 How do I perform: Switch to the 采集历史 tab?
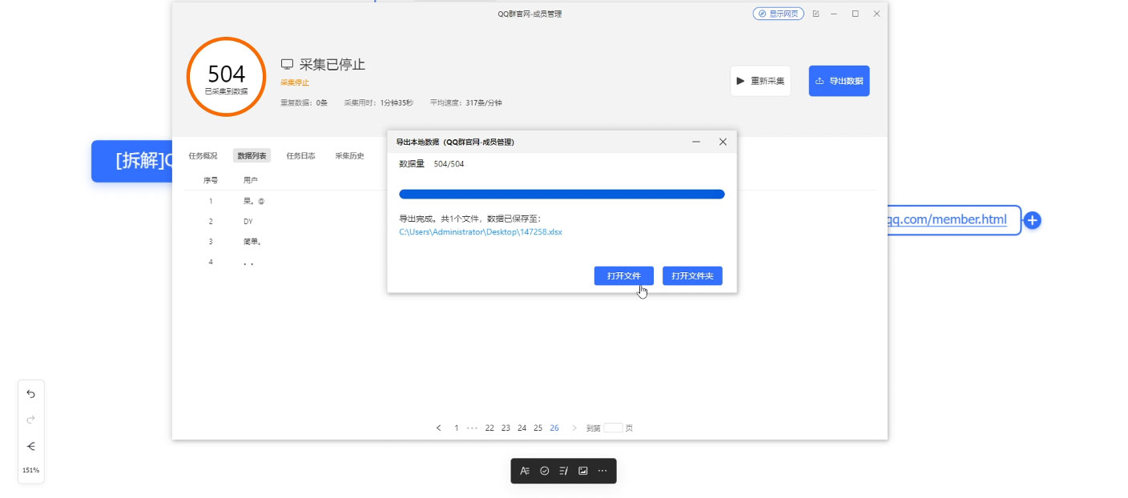click(348, 155)
